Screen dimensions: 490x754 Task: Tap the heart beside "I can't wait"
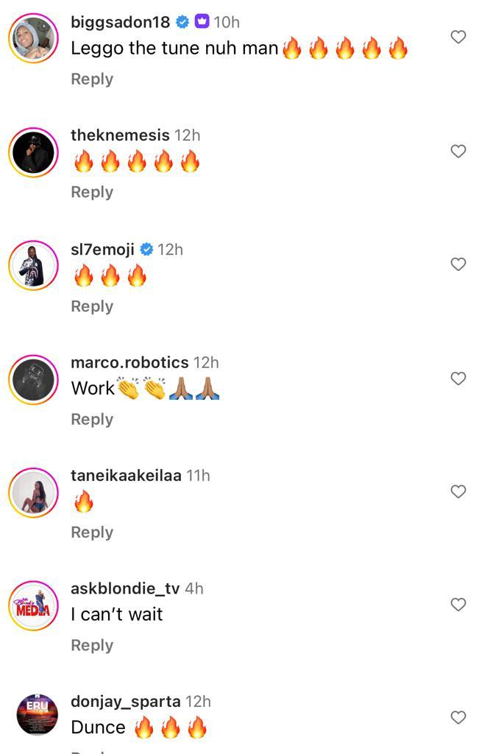(458, 605)
